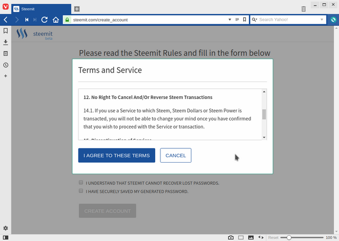The image size is (339, 241).
Task: Toggle the side panel visibility
Action: (5, 237)
